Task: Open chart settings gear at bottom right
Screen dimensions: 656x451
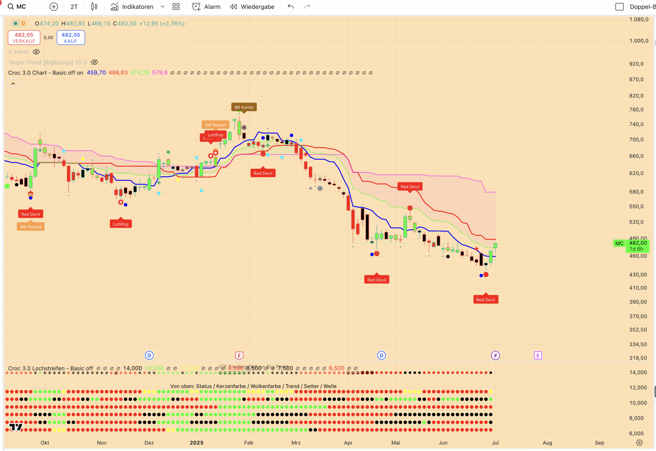Action: (639, 443)
